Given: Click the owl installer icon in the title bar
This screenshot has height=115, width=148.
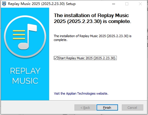Looking at the screenshot, I should pos(4,4).
